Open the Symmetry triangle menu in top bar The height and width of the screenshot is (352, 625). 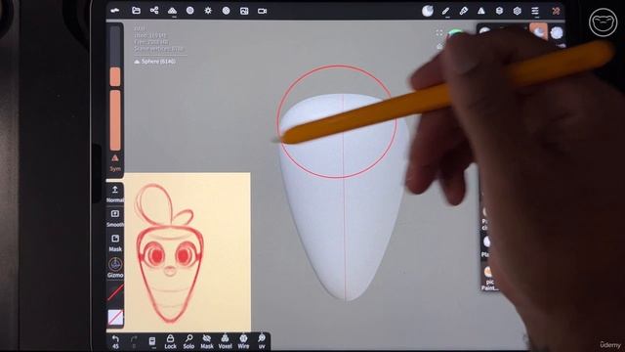[481, 11]
